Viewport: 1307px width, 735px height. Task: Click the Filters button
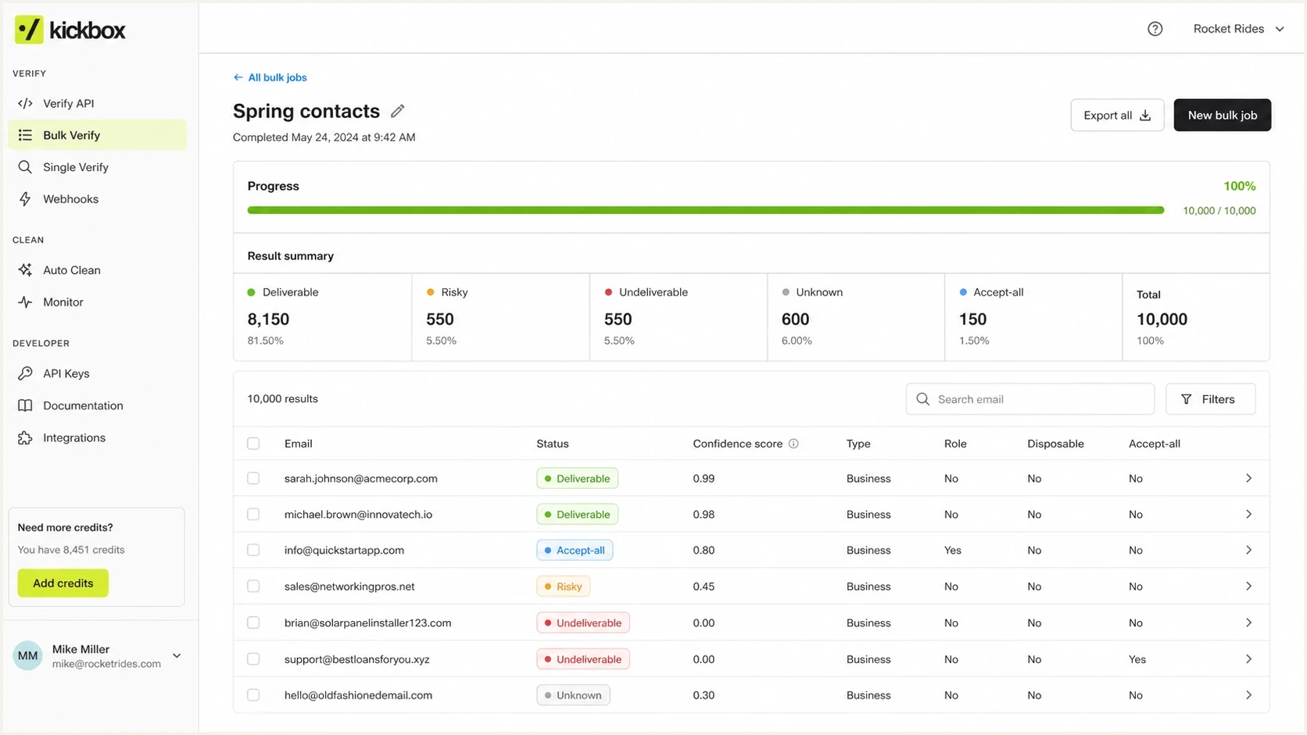[x=1210, y=399]
